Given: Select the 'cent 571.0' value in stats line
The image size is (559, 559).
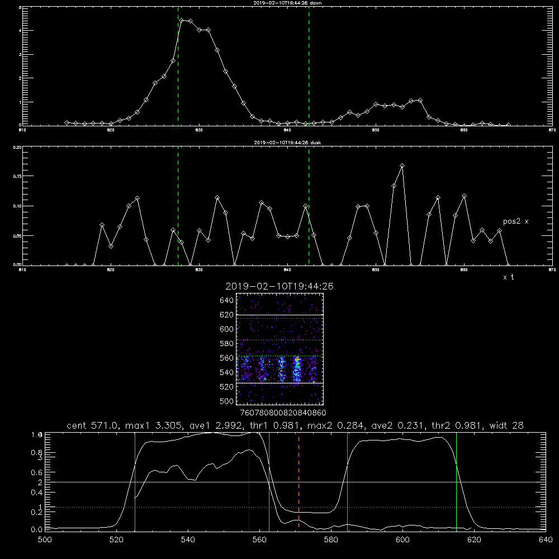Looking at the screenshot, I should pos(92,425).
